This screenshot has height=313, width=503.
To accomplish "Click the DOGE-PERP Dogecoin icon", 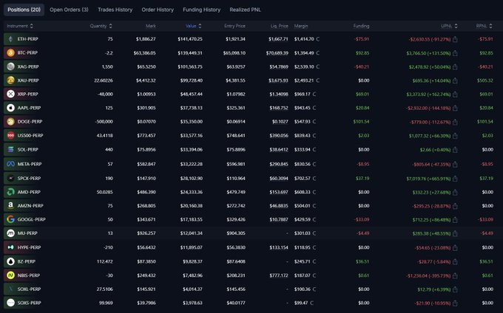I will point(10,122).
